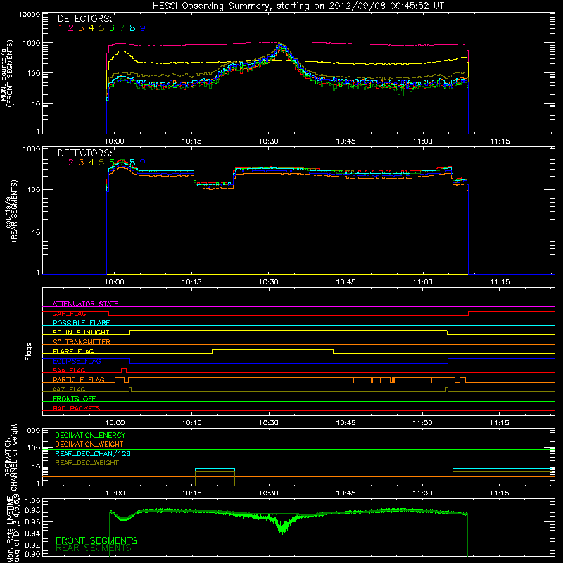This screenshot has width=563, height=563.
Task: Click the REAR_DEC_WEIGHT legend label
Action: [x=87, y=463]
